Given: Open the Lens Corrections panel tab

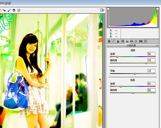Looking at the screenshot, I should point(132,41).
